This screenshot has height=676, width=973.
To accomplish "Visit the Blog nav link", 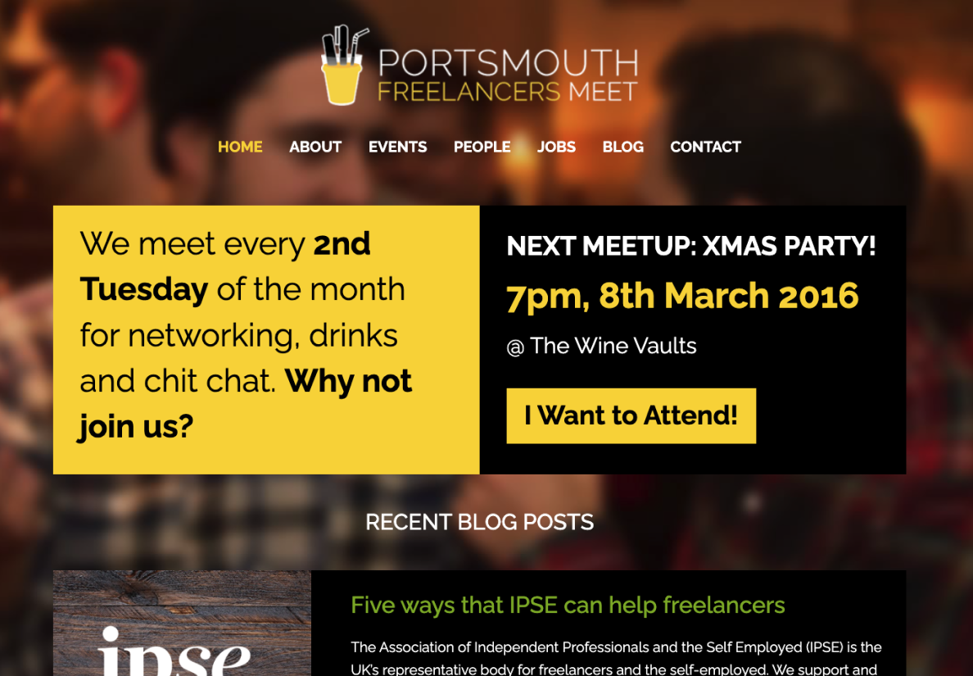I will tap(622, 147).
